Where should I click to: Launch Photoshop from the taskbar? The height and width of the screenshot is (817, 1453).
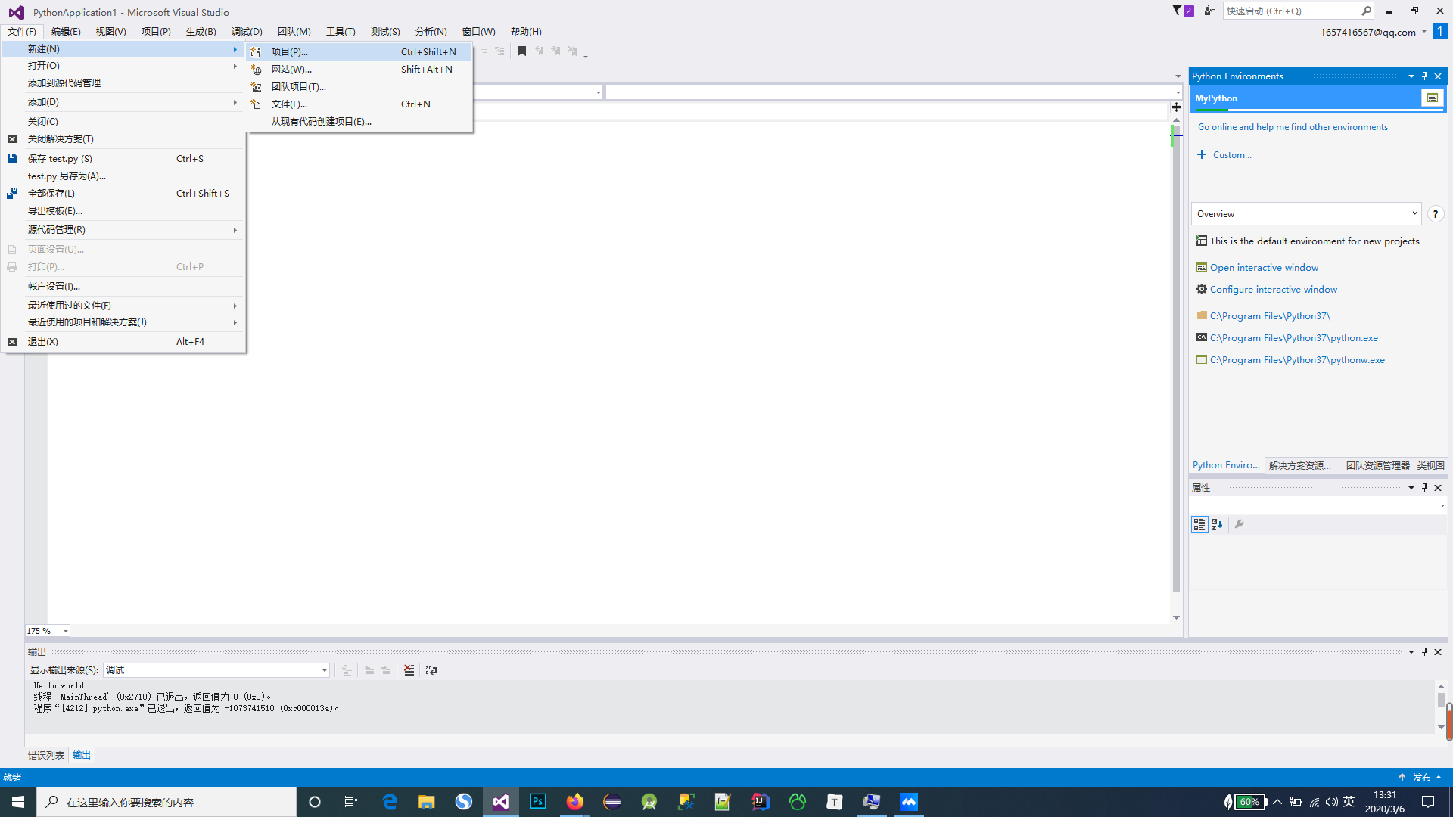[x=537, y=801]
